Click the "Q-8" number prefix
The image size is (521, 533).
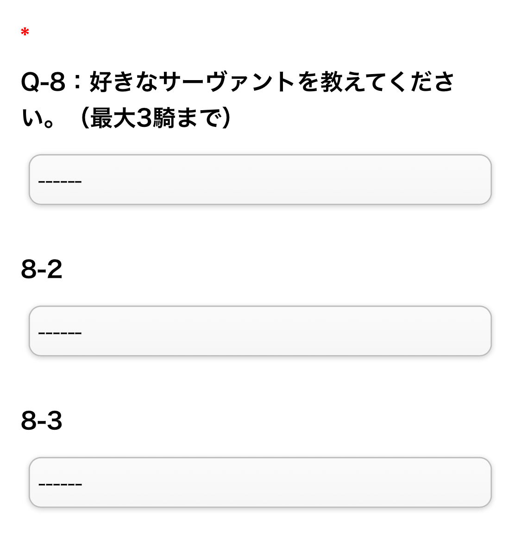pyautogui.click(x=43, y=82)
